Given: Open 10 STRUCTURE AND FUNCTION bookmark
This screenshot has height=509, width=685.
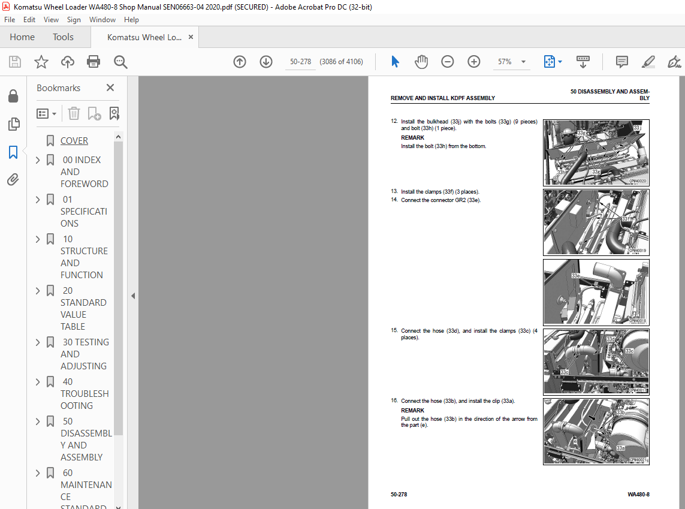Looking at the screenshot, I should 84,257.
